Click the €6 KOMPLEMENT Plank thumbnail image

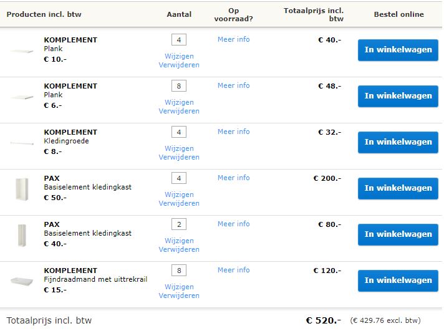(21, 97)
